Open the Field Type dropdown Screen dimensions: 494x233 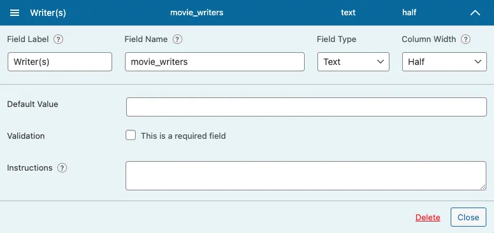(x=353, y=62)
